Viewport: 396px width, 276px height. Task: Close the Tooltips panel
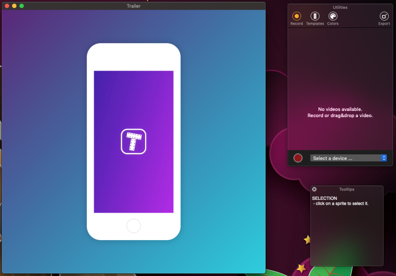(314, 189)
